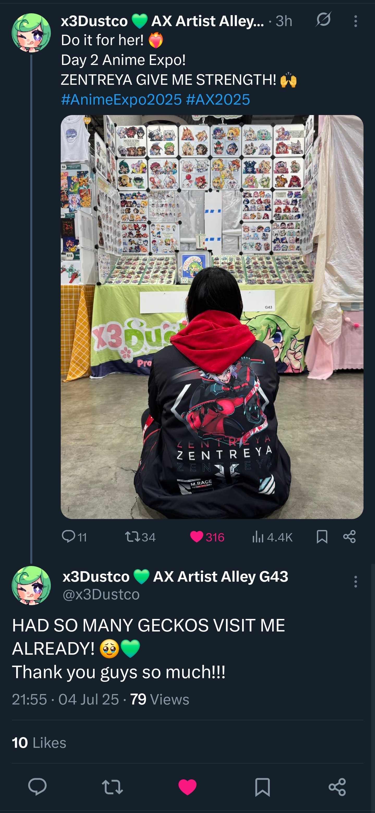
Task: Toggle like heart on geckos tweet
Action: coord(187,787)
